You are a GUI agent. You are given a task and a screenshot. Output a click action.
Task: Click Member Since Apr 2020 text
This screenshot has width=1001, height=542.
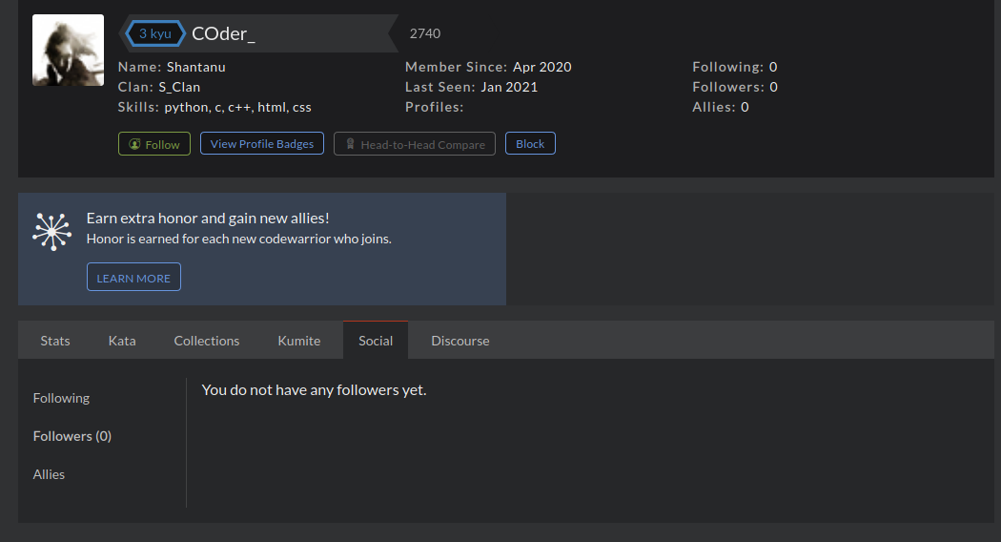488,67
